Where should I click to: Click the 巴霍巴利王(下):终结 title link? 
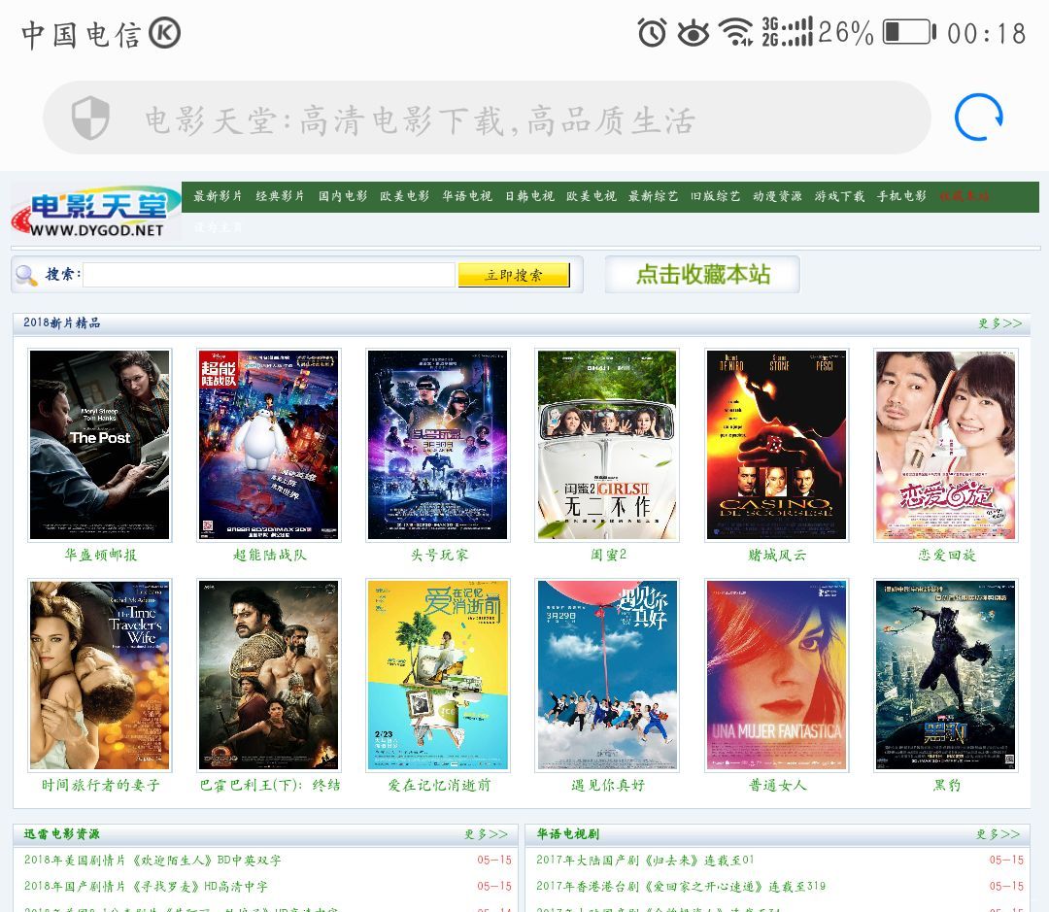[x=270, y=785]
